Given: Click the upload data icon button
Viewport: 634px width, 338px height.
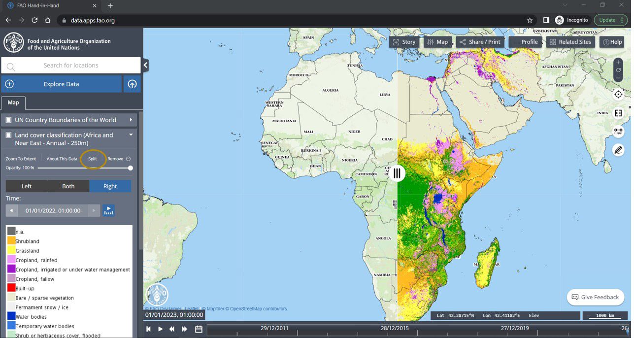Looking at the screenshot, I should 132,84.
